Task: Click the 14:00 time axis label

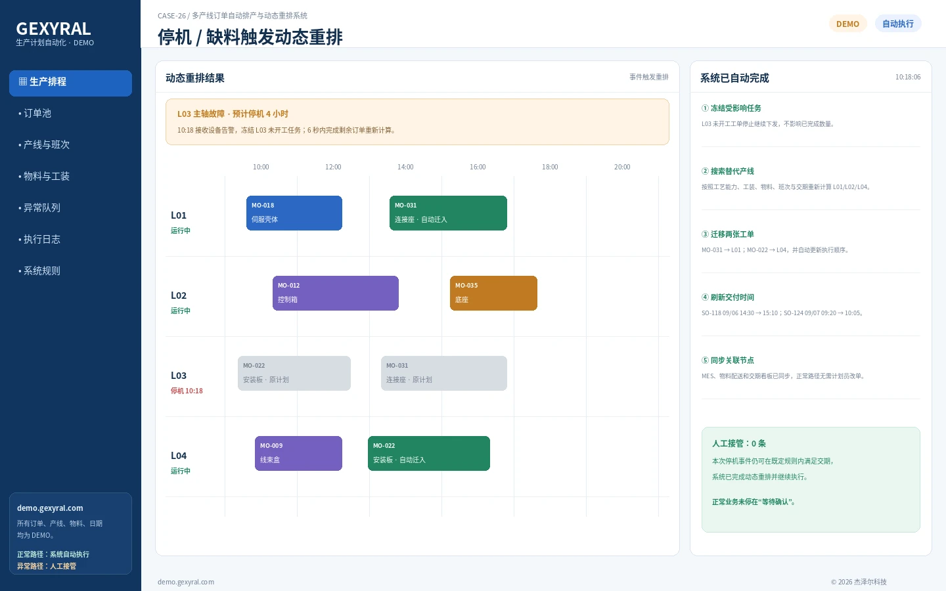Action: click(x=405, y=167)
